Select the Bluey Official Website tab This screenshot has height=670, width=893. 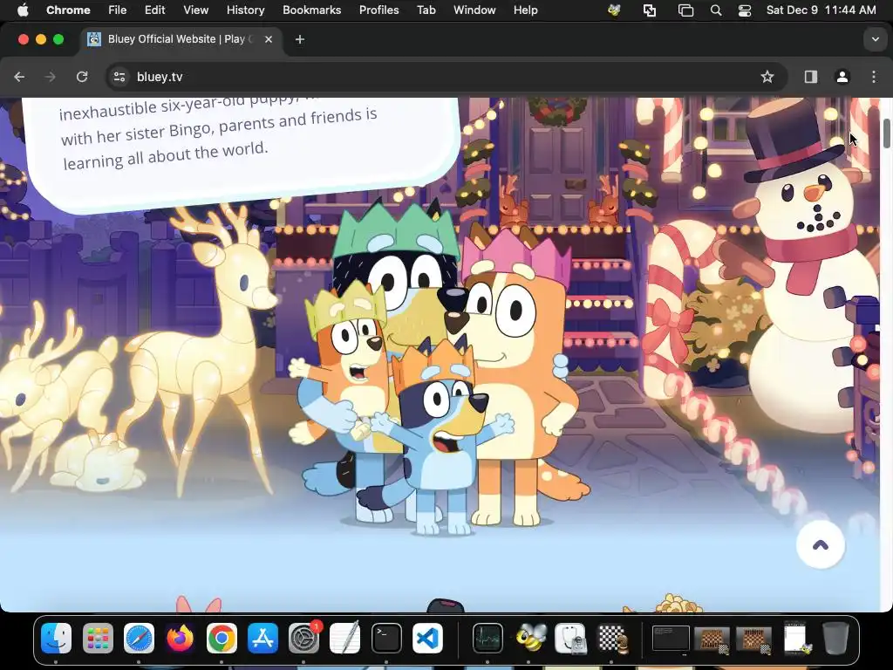[x=180, y=39]
